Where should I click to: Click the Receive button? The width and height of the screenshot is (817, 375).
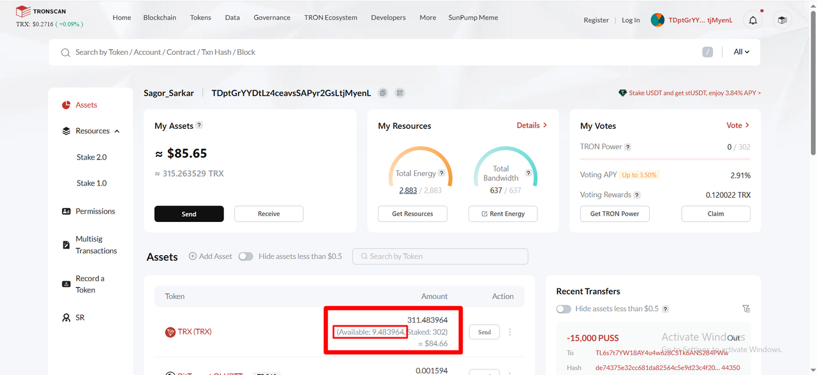click(269, 214)
